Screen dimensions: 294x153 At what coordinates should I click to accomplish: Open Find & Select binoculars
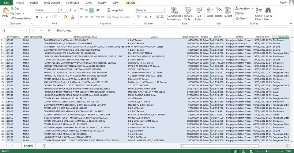[x=268, y=10]
